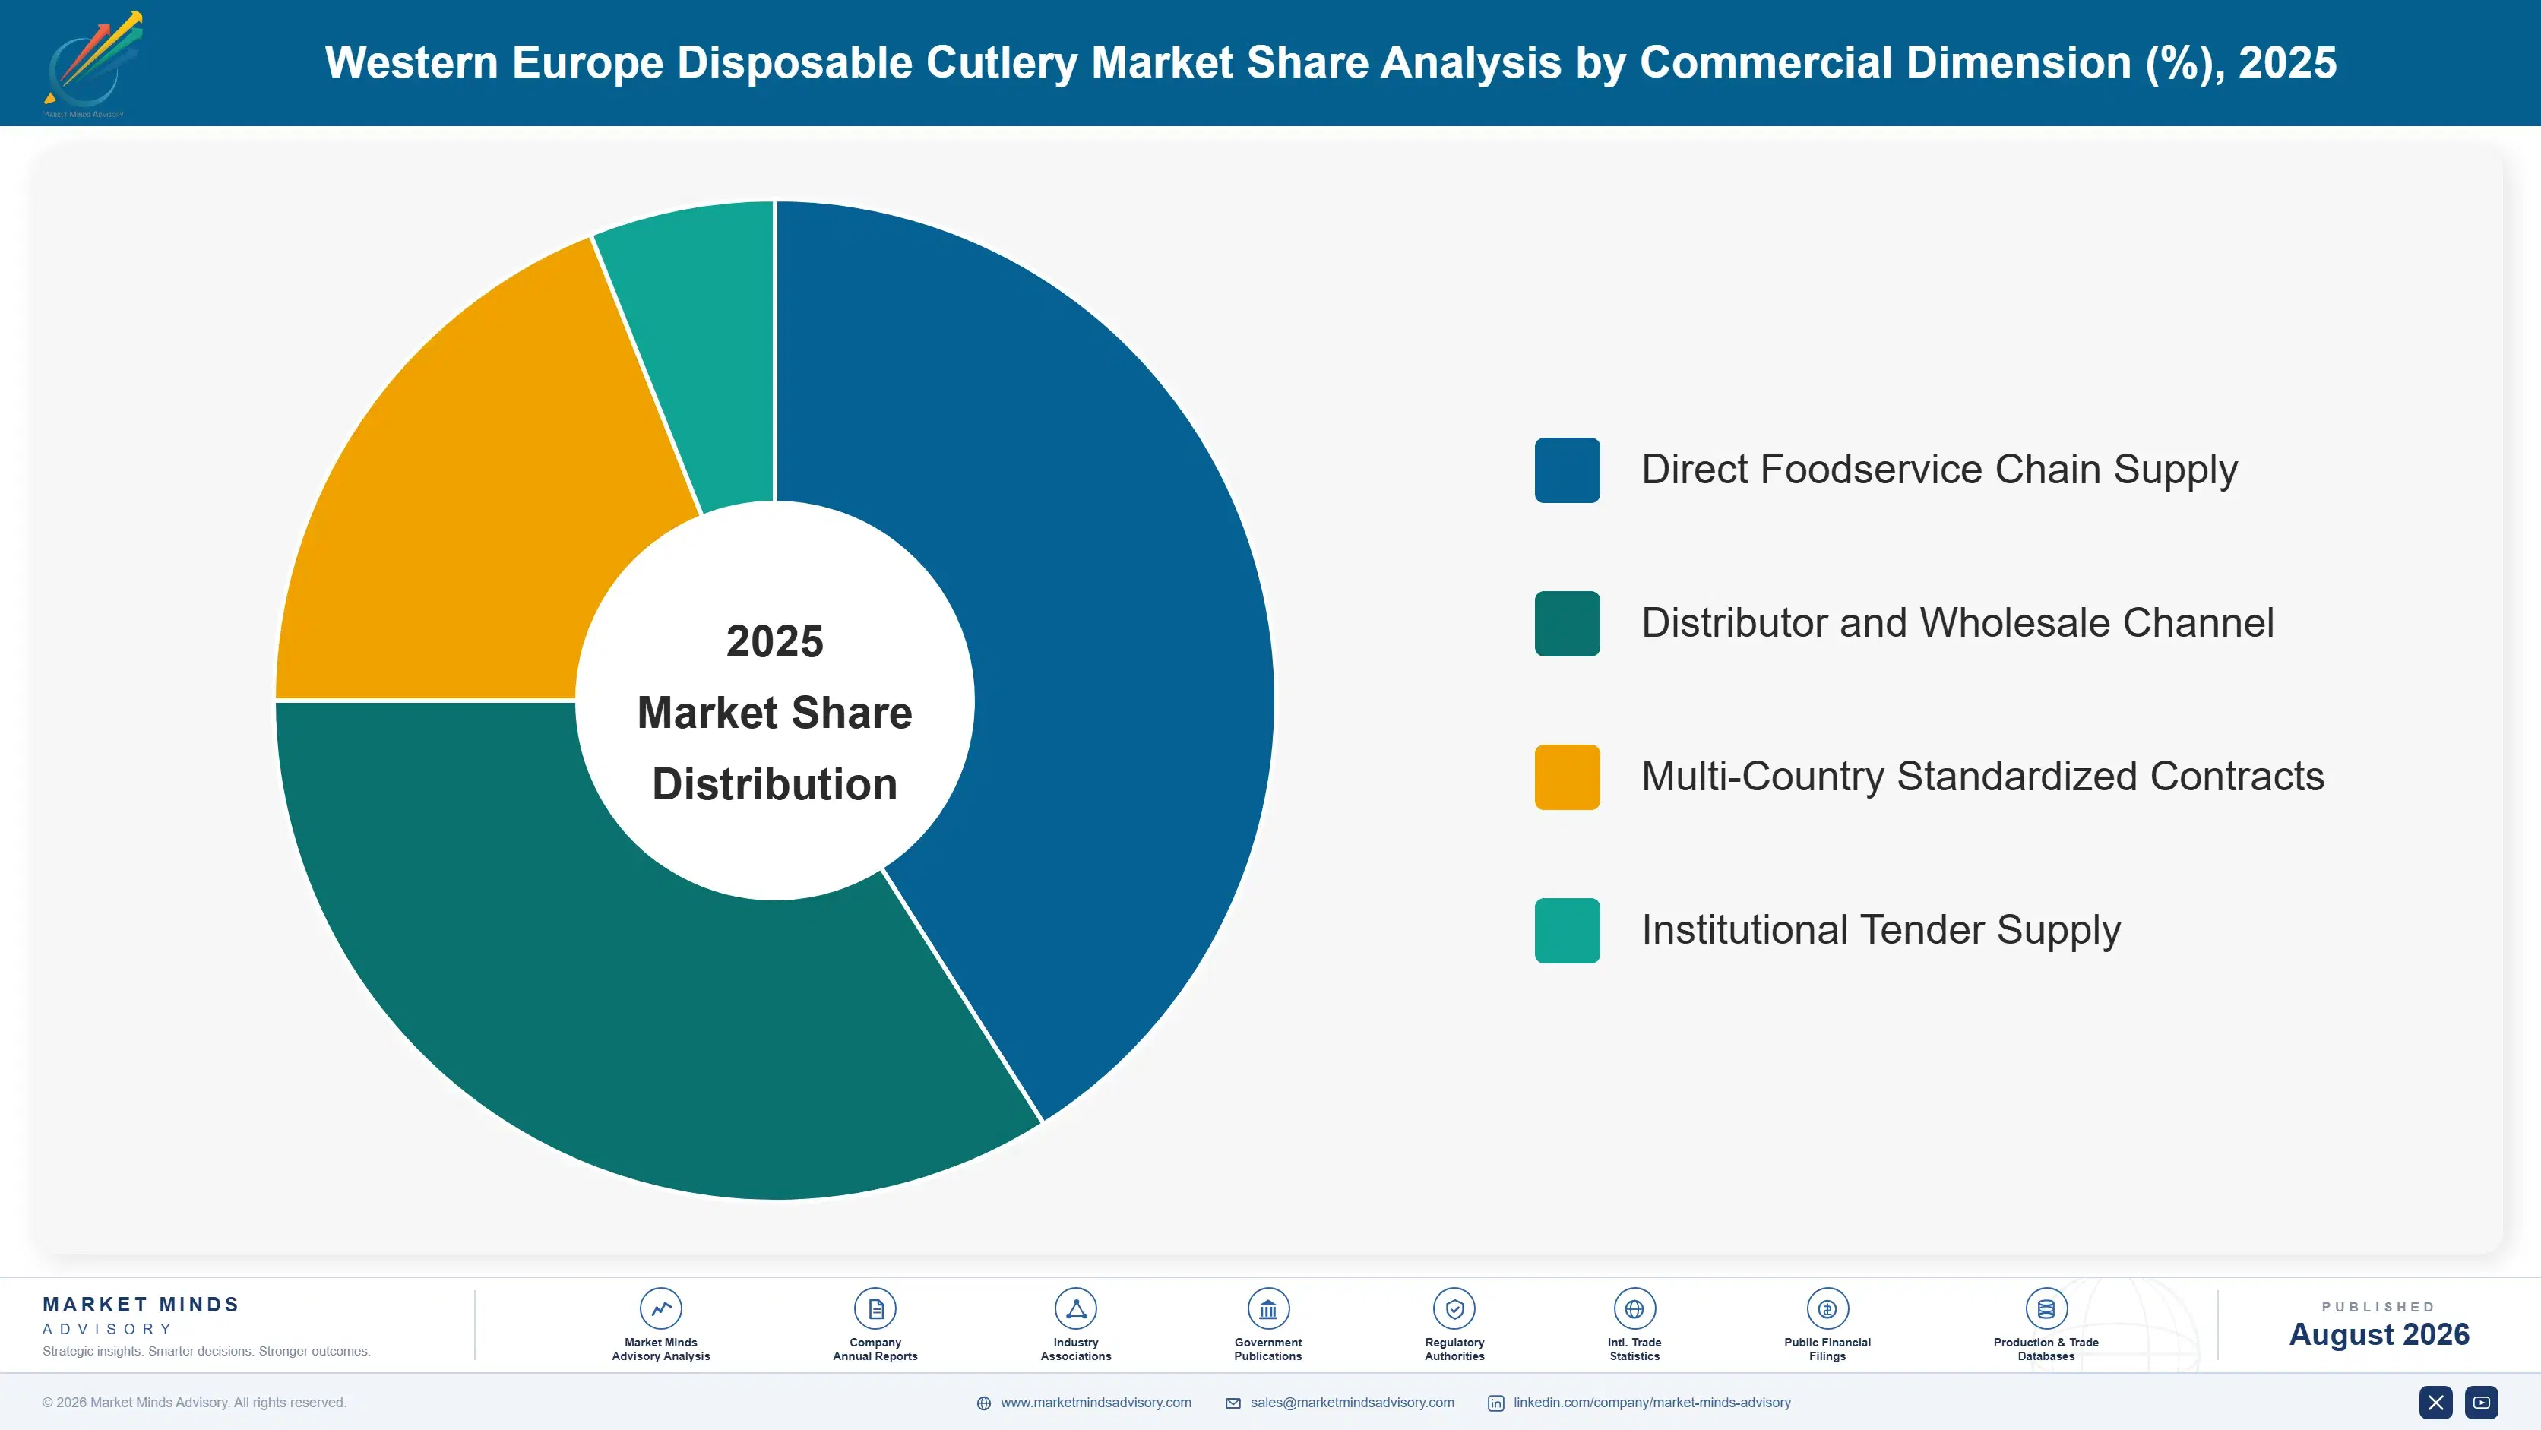The width and height of the screenshot is (2541, 1430).
Task: Click the 2025 Market Share Distribution center text
Action: [x=774, y=712]
